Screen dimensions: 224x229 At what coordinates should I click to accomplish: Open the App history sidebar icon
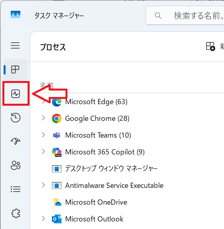[16, 117]
